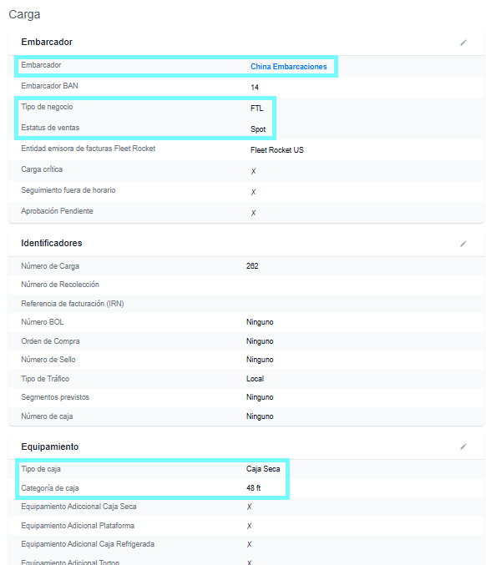This screenshot has width=486, height=565.
Task: Edit the Embarcador section with pencil icon
Action: (463, 43)
